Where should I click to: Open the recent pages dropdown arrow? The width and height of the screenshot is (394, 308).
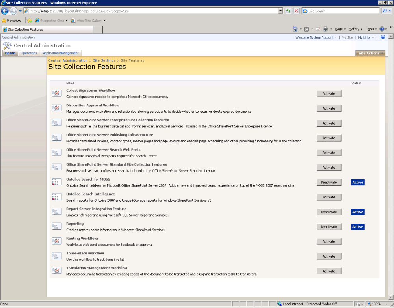[x=20, y=11]
